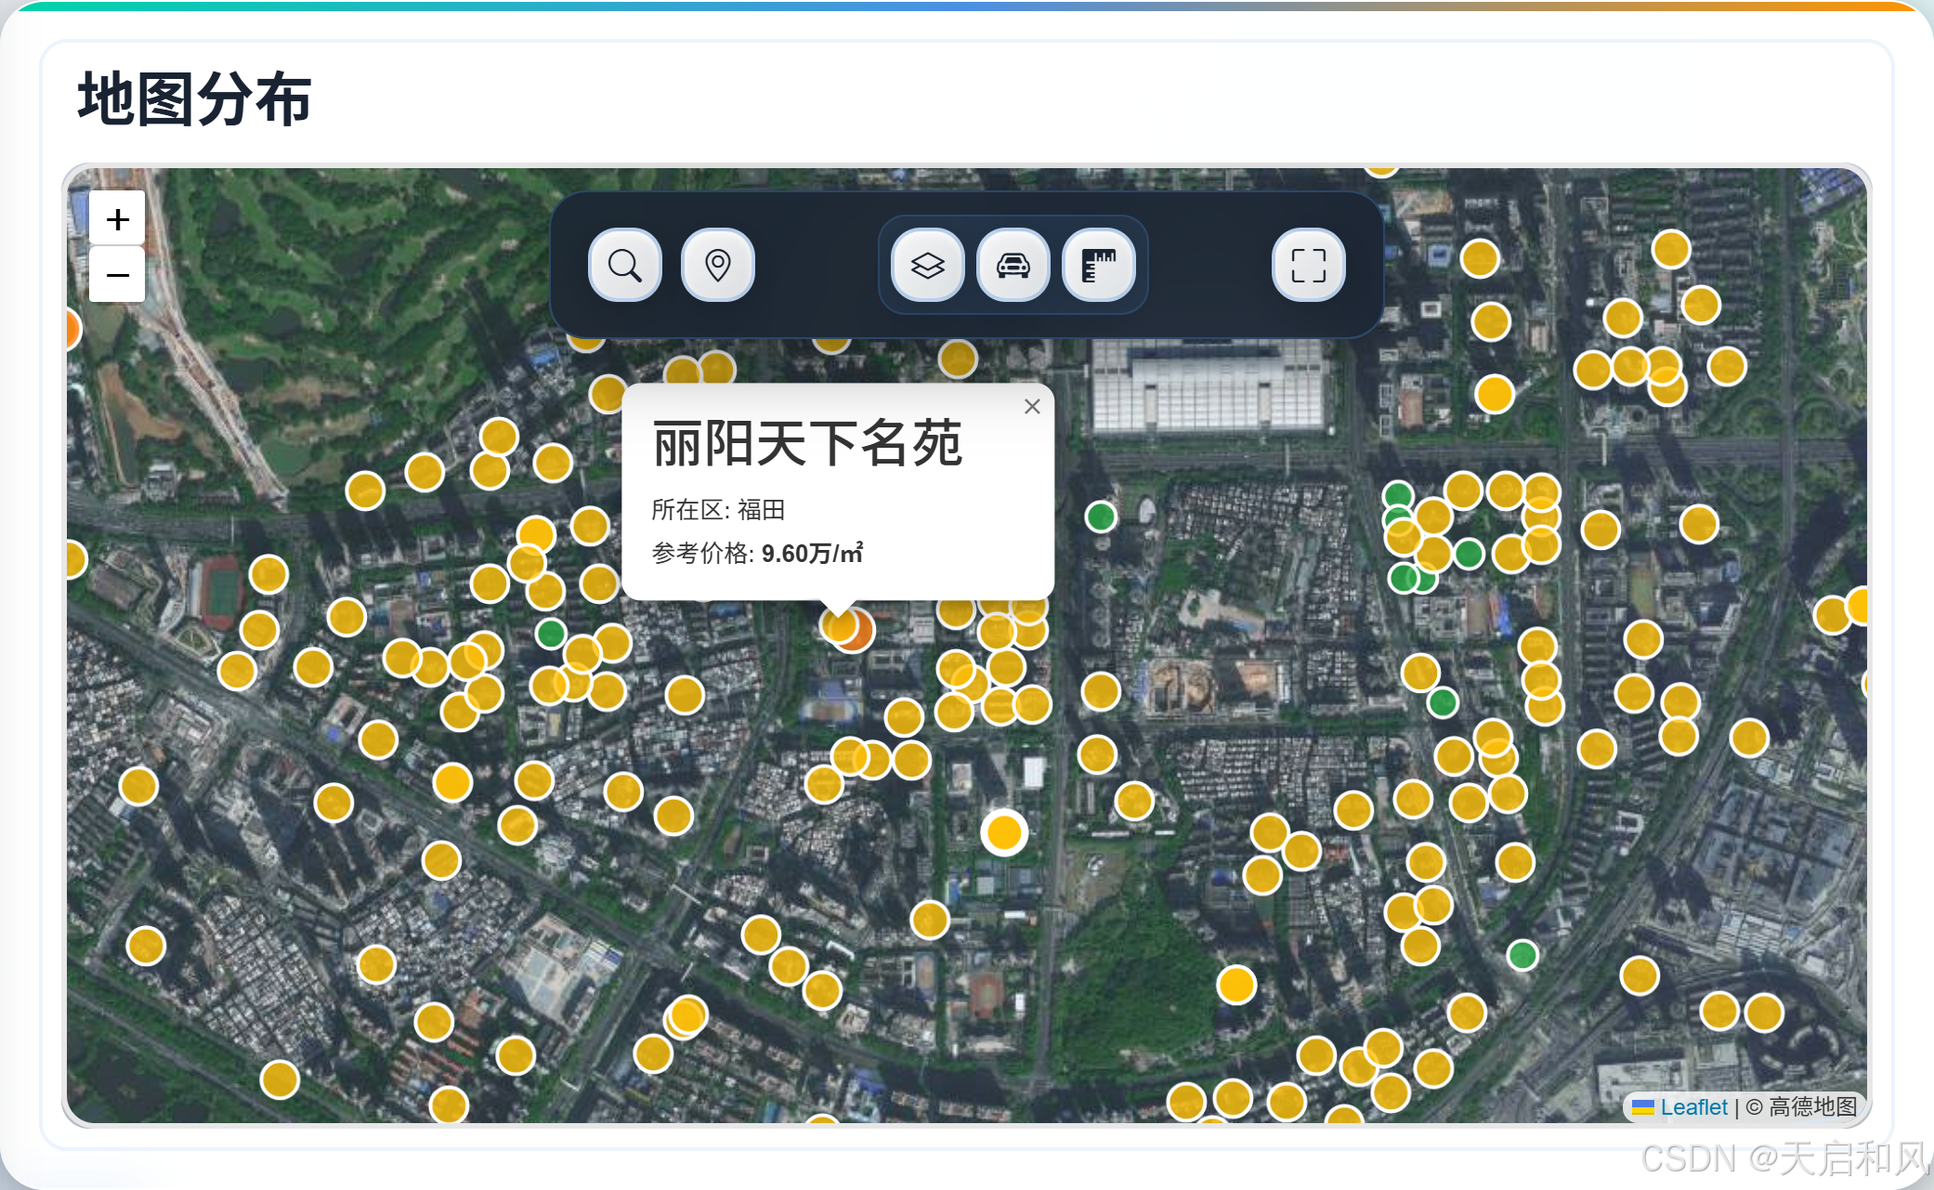
Task: Open the map layers icon
Action: [x=928, y=265]
